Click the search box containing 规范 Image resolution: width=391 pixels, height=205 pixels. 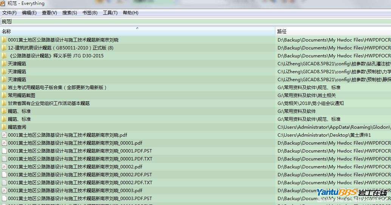[189, 22]
